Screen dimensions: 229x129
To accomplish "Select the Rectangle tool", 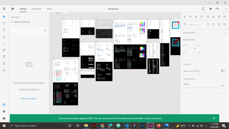I will [x=4, y=23].
